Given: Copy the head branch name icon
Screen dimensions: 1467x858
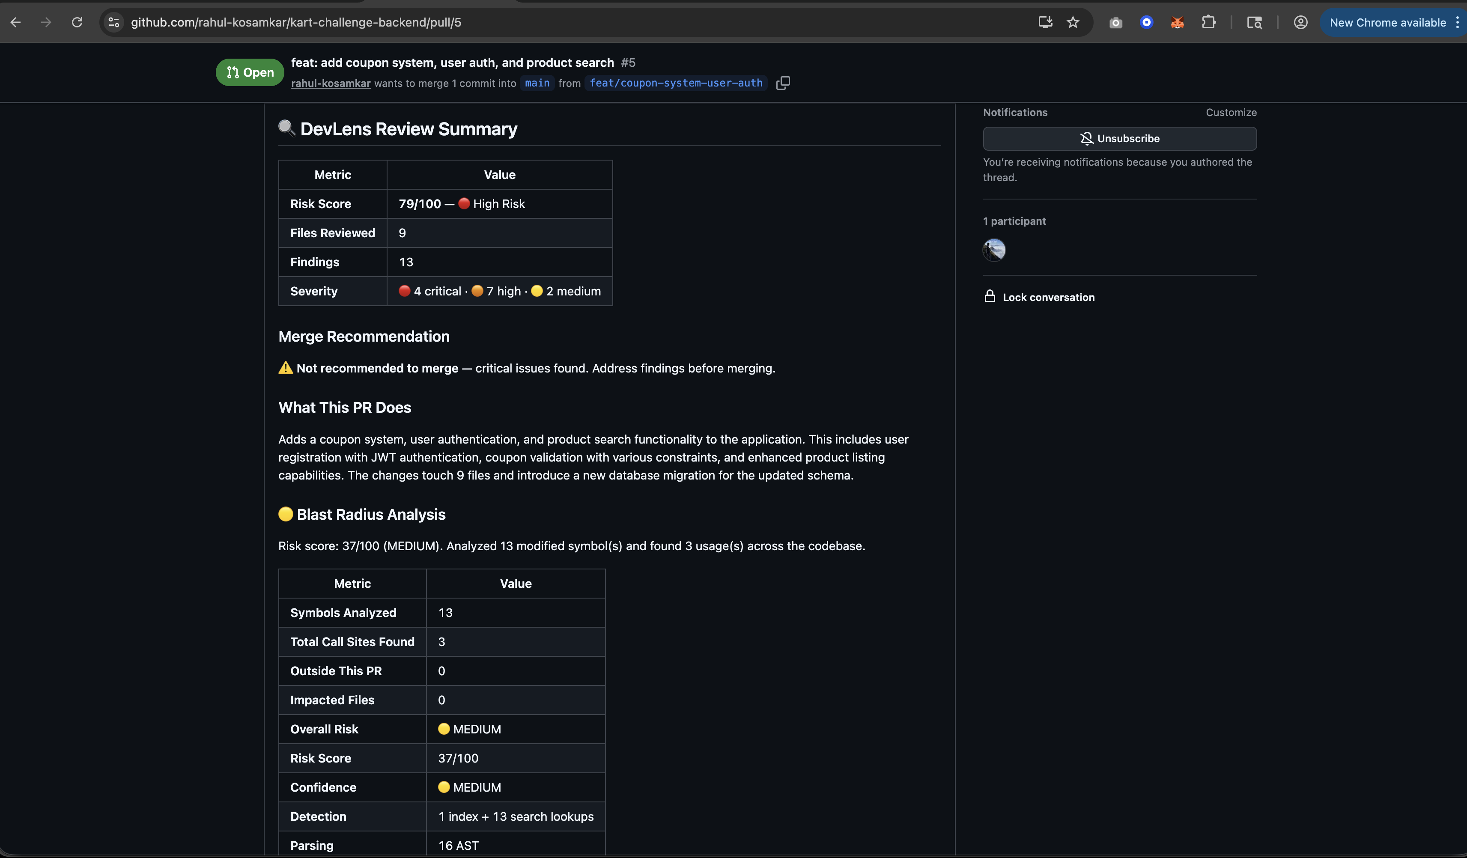Looking at the screenshot, I should coord(783,83).
